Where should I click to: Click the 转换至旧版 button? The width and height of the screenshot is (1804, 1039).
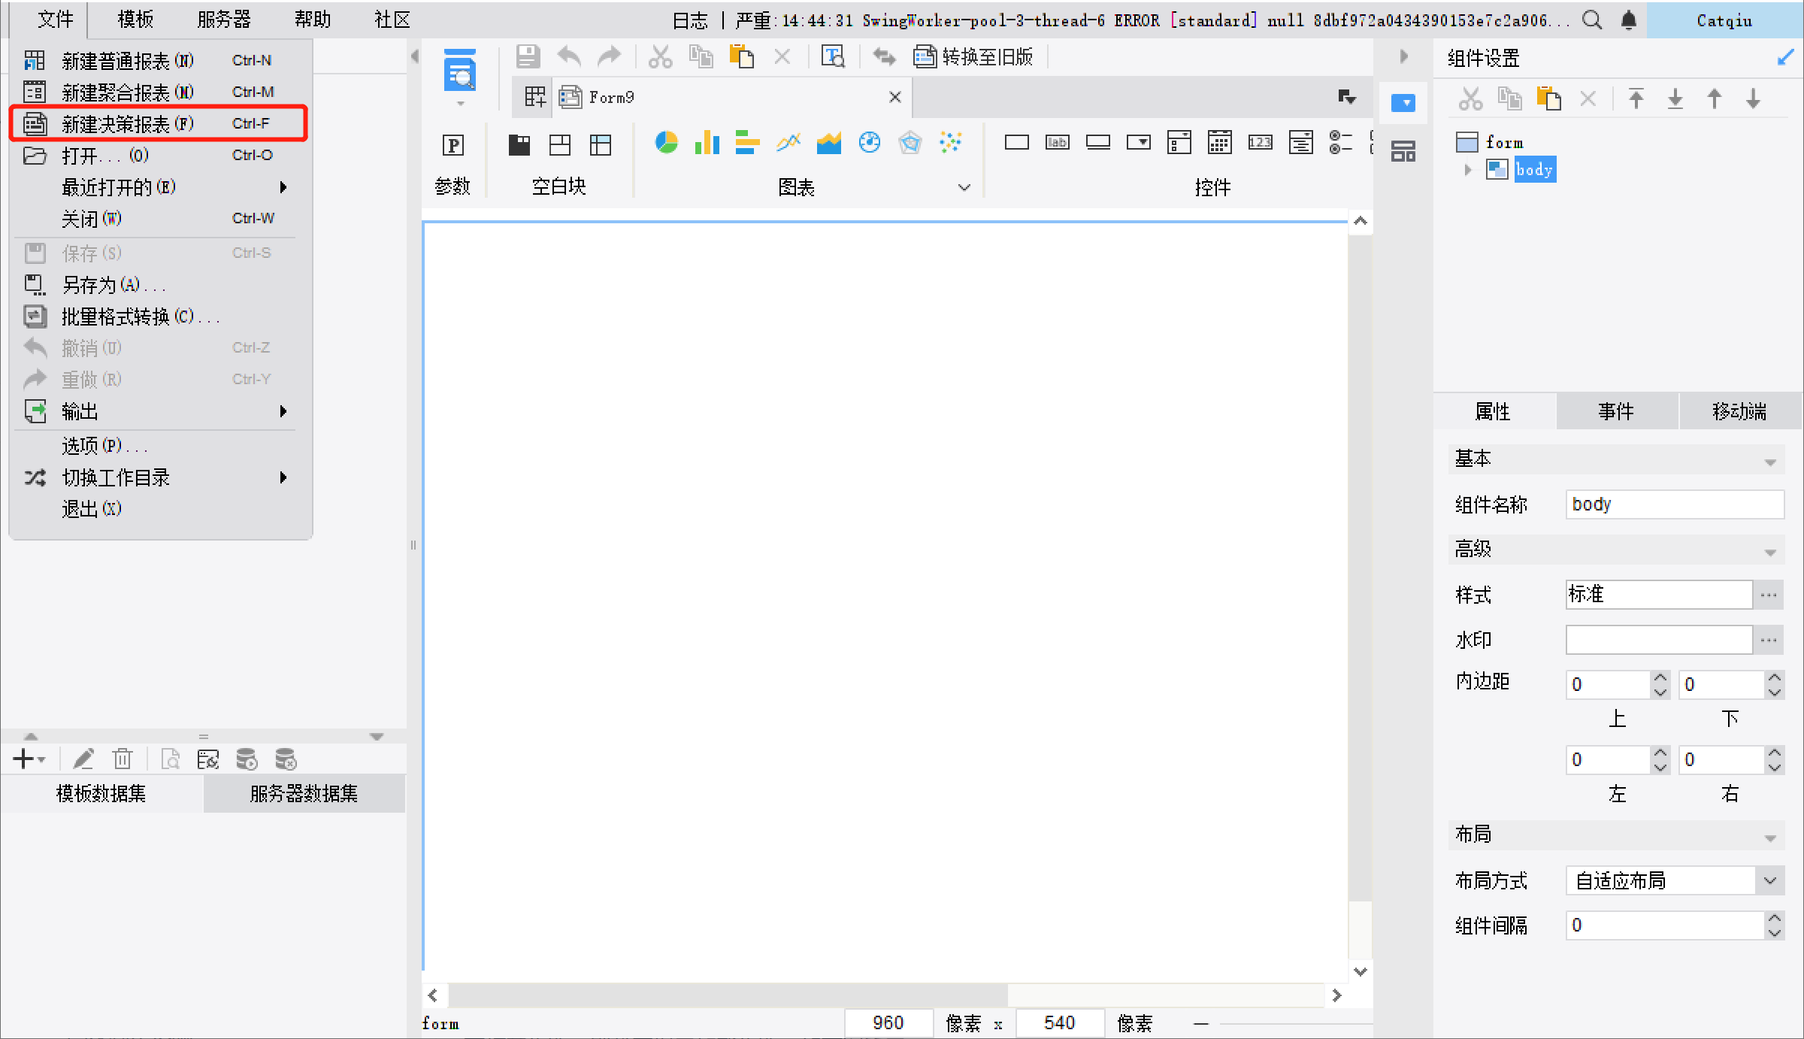click(x=973, y=57)
